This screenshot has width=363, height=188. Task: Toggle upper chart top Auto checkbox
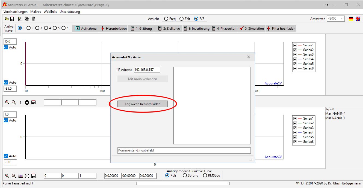6,47
